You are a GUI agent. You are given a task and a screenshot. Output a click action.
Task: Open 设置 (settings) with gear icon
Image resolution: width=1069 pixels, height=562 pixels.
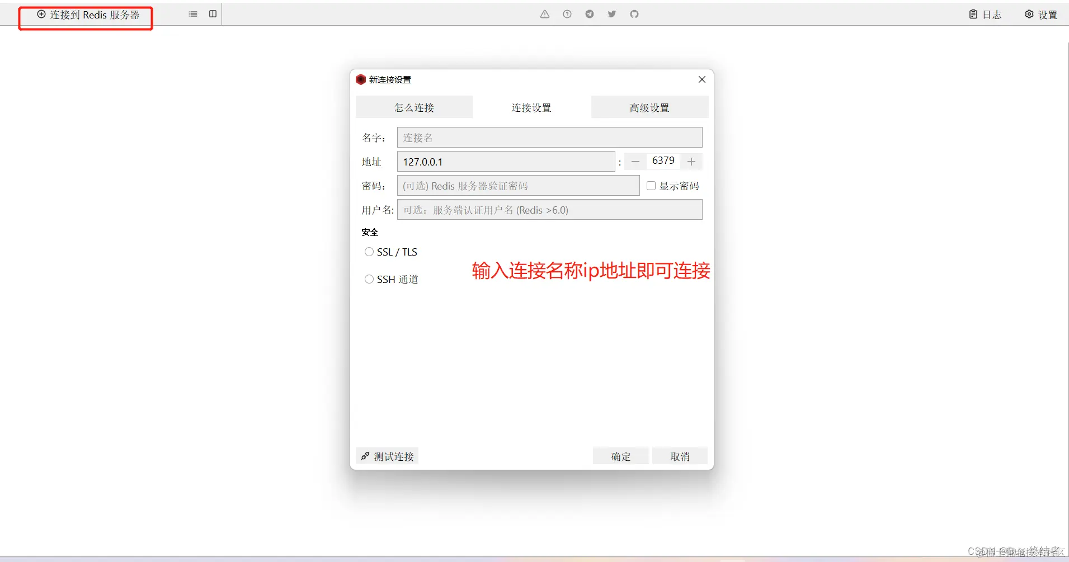[1041, 14]
